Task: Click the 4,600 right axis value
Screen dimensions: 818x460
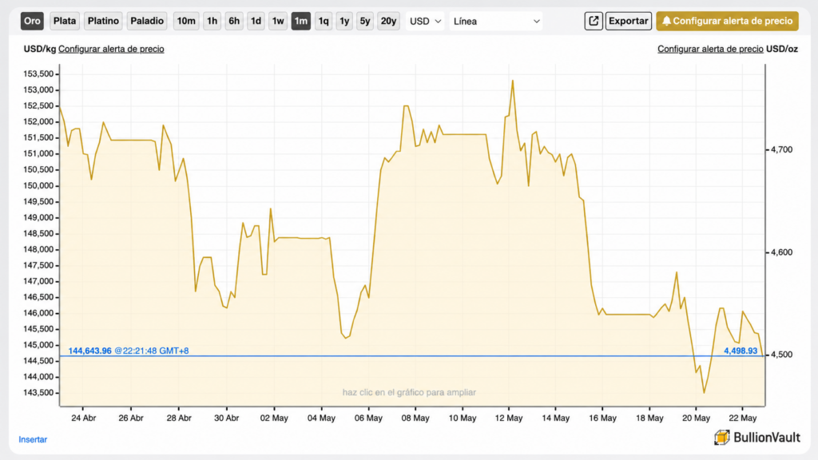Action: [781, 252]
